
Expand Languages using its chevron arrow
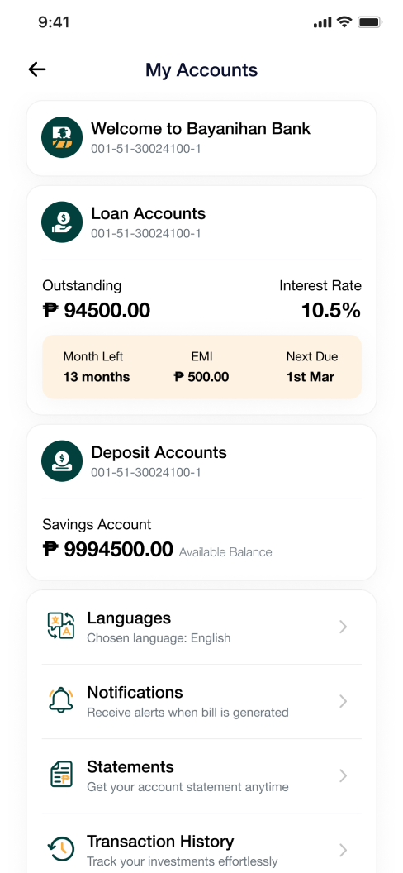tap(344, 627)
